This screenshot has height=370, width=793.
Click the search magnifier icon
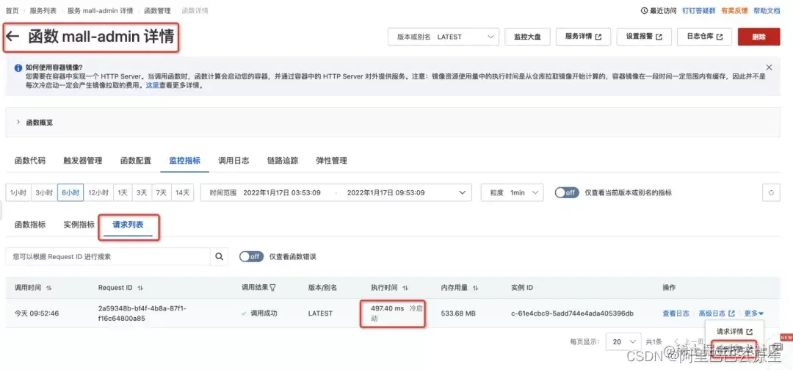coord(219,257)
